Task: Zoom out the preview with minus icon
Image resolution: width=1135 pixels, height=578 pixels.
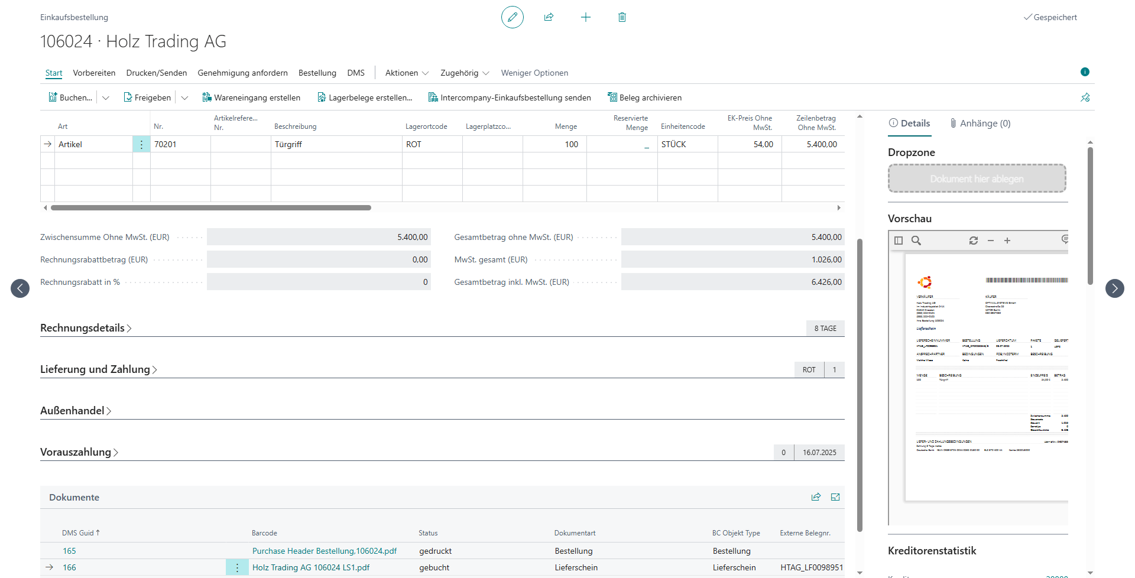Action: point(991,241)
